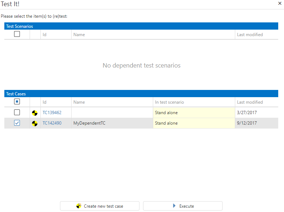Screen dimensions: 284x212
Task: Click the play arrow icon beside Execute
Action: 174,206
